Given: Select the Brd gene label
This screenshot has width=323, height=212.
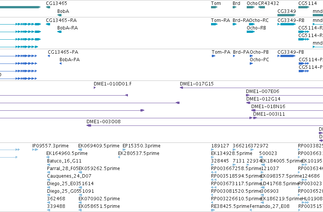Looking at the screenshot, I should [x=236, y=3].
